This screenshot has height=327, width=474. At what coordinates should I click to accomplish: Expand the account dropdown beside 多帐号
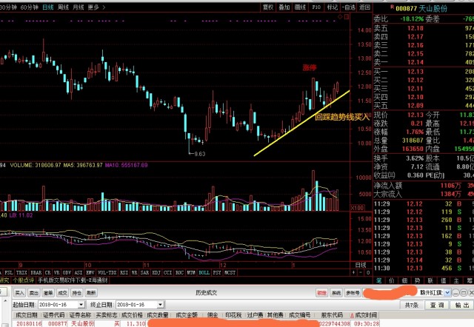pos(447,292)
